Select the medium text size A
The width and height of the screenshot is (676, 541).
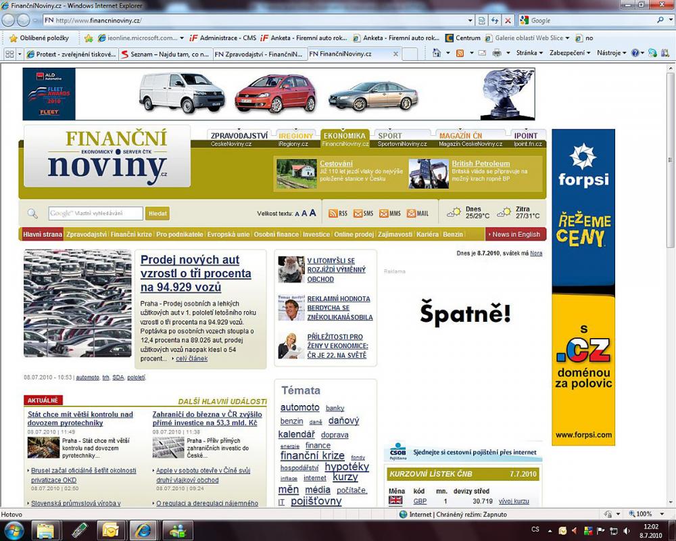tap(304, 213)
